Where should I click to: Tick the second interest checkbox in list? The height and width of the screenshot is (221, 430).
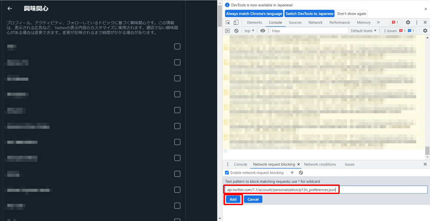click(x=178, y=62)
